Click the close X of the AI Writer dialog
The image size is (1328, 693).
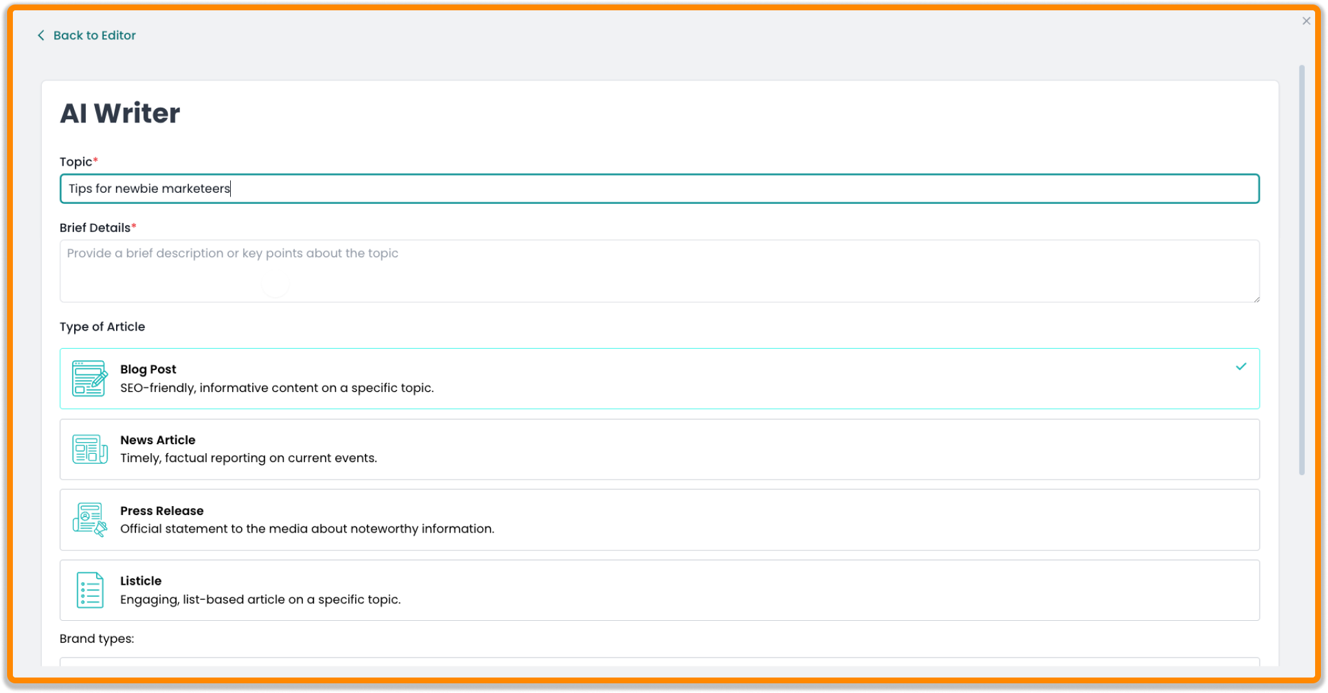coord(1307,21)
